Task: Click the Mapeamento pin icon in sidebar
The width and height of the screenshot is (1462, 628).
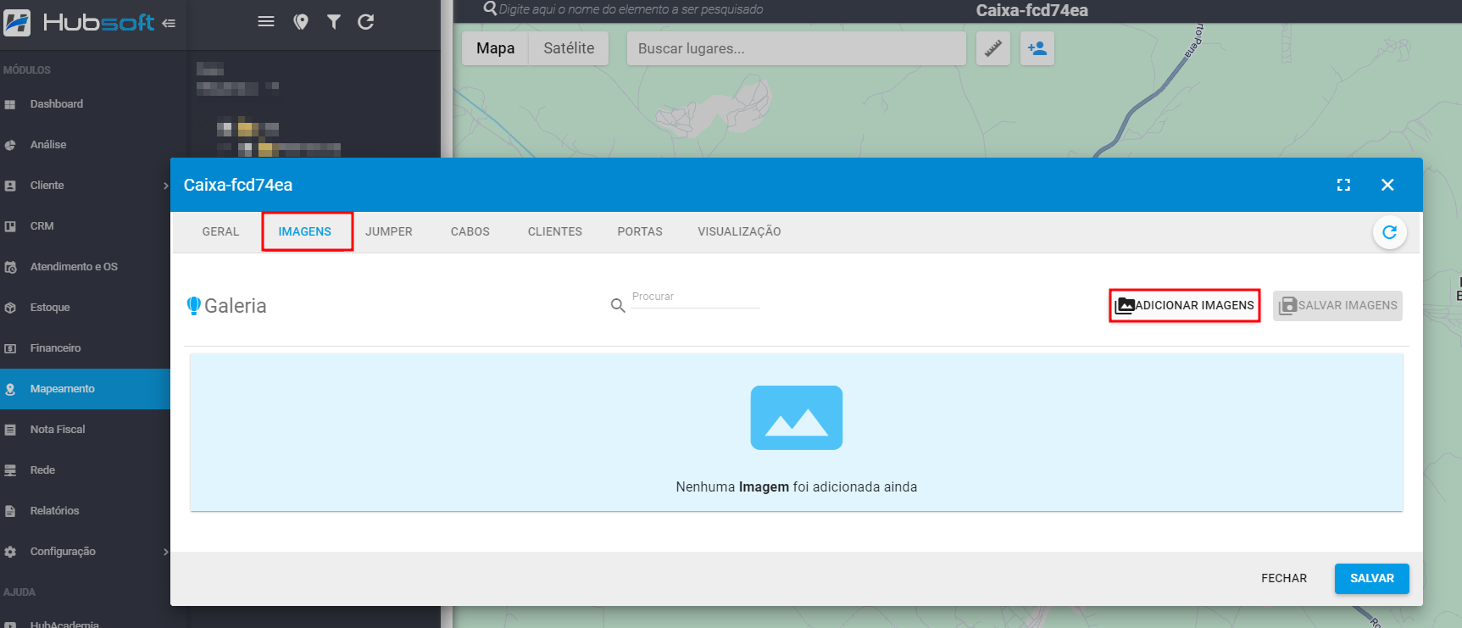Action: tap(10, 389)
